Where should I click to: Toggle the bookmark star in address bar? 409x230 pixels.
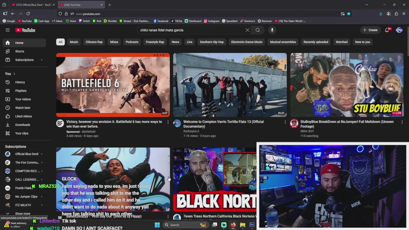349,14
